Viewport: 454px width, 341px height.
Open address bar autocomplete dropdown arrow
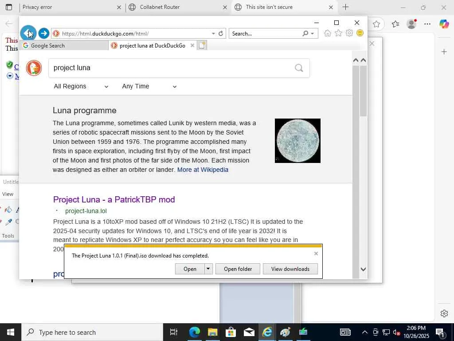(213, 34)
